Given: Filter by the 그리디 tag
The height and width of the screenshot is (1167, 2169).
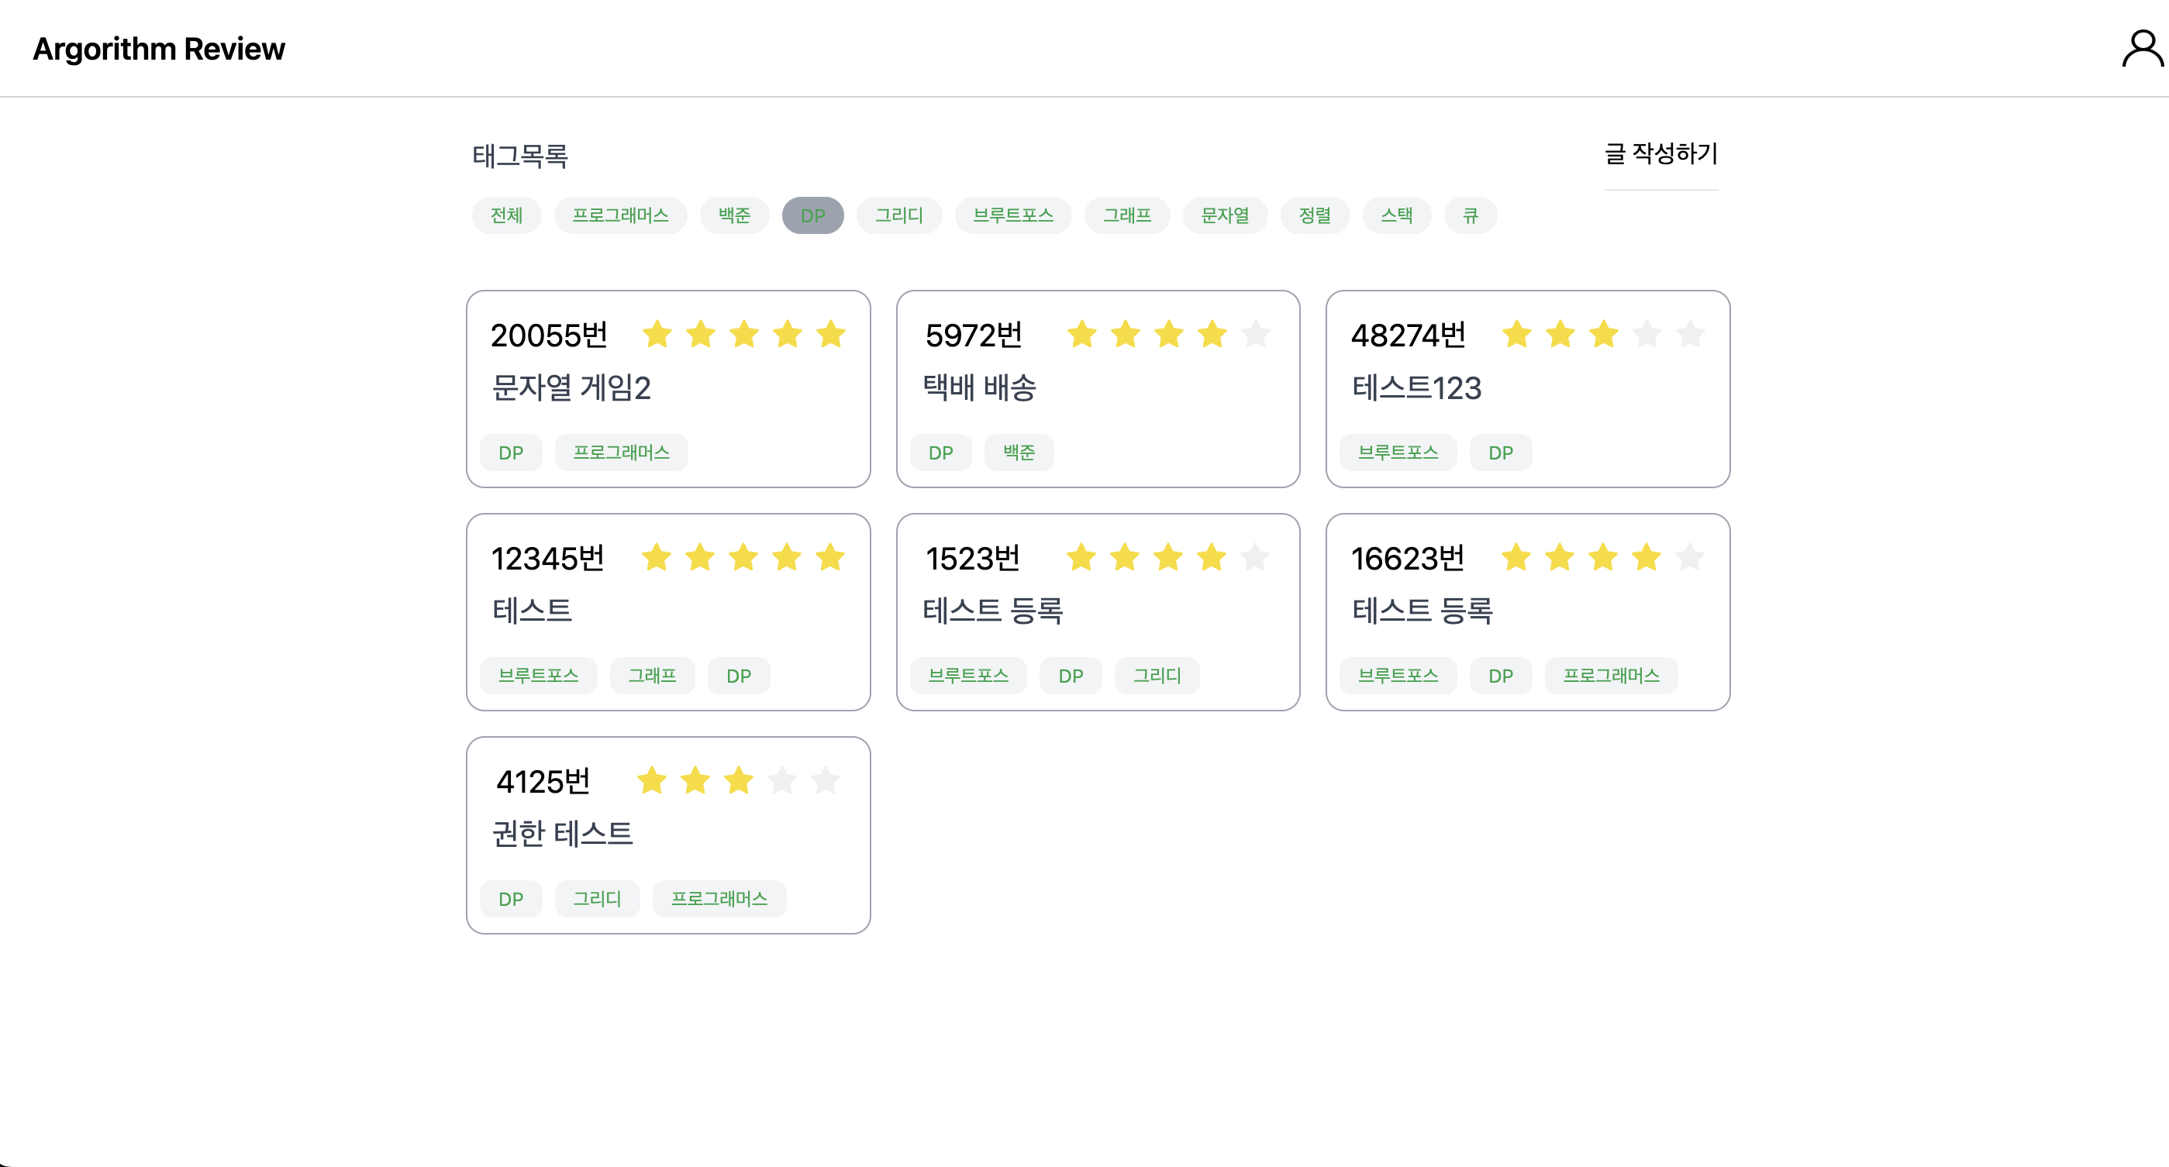Looking at the screenshot, I should click(898, 215).
